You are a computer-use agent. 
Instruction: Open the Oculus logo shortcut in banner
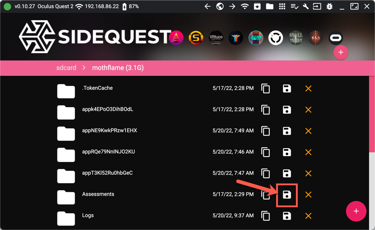335,37
